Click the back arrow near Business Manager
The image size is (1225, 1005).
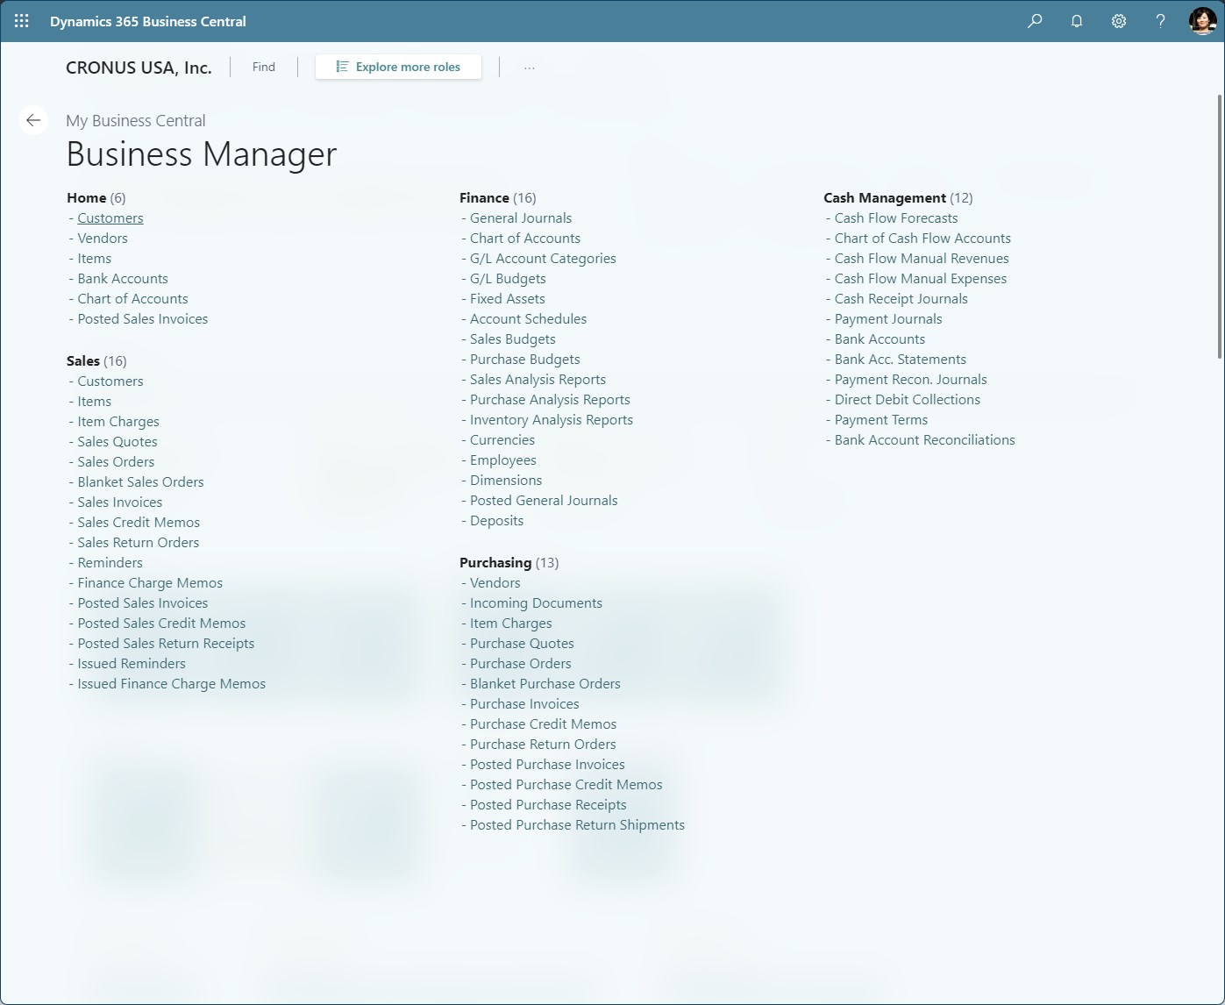click(33, 119)
